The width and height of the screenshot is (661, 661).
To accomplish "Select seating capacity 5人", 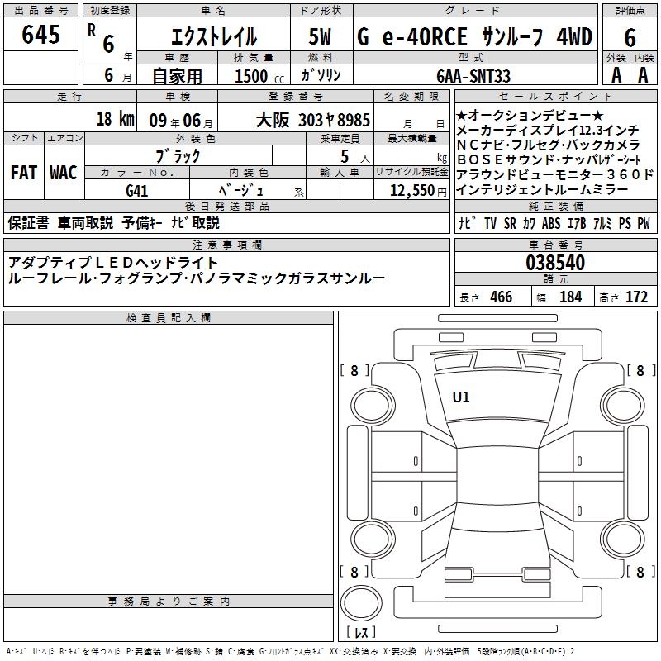I will [x=355, y=157].
